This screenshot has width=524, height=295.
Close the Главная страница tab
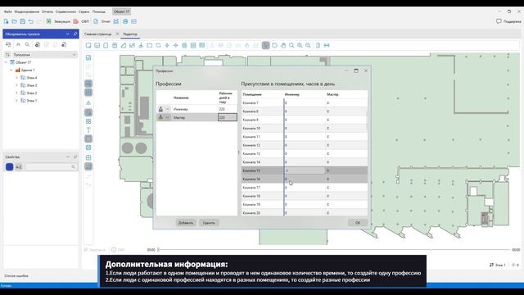click(x=117, y=34)
